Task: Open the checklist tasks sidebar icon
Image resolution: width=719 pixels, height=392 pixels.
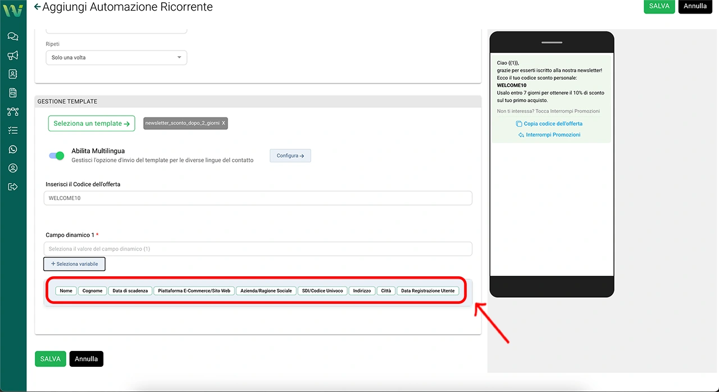Action: click(x=13, y=130)
